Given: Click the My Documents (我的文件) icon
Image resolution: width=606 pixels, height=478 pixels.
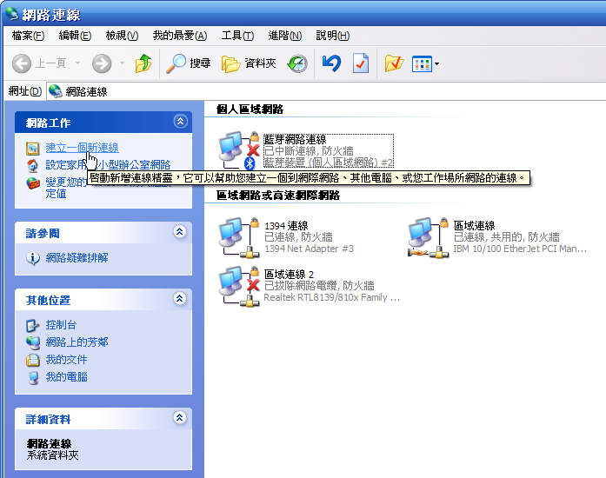Looking at the screenshot, I should tap(33, 360).
